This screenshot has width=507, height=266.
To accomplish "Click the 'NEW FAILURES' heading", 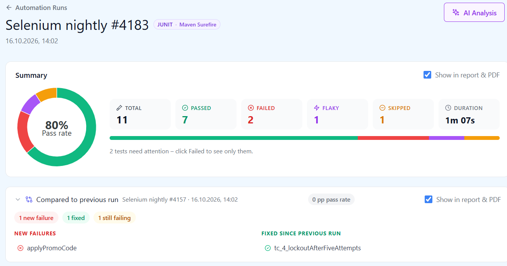I will tap(35, 233).
